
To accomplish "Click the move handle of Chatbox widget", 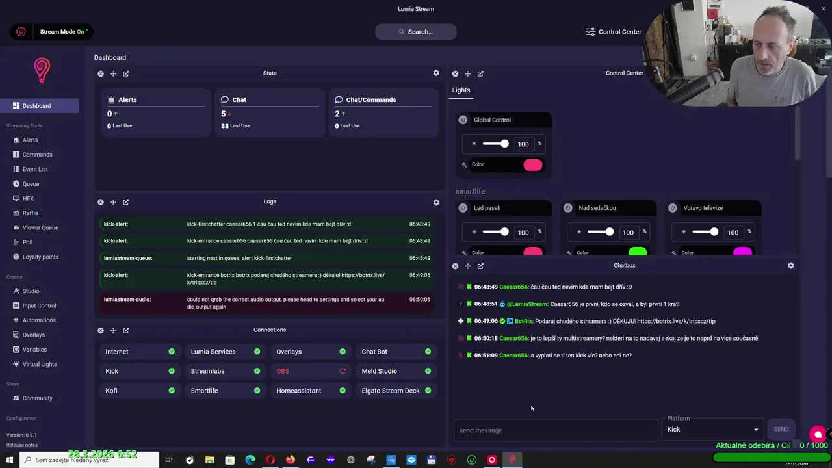I will coord(467,266).
